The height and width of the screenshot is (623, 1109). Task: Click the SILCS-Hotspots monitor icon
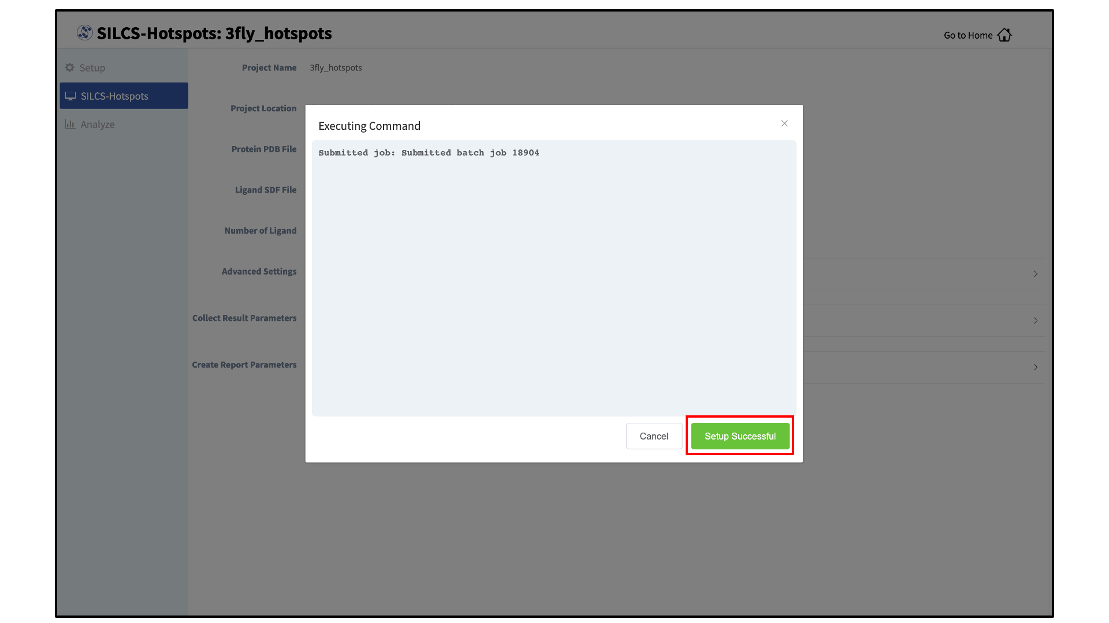[x=70, y=96]
